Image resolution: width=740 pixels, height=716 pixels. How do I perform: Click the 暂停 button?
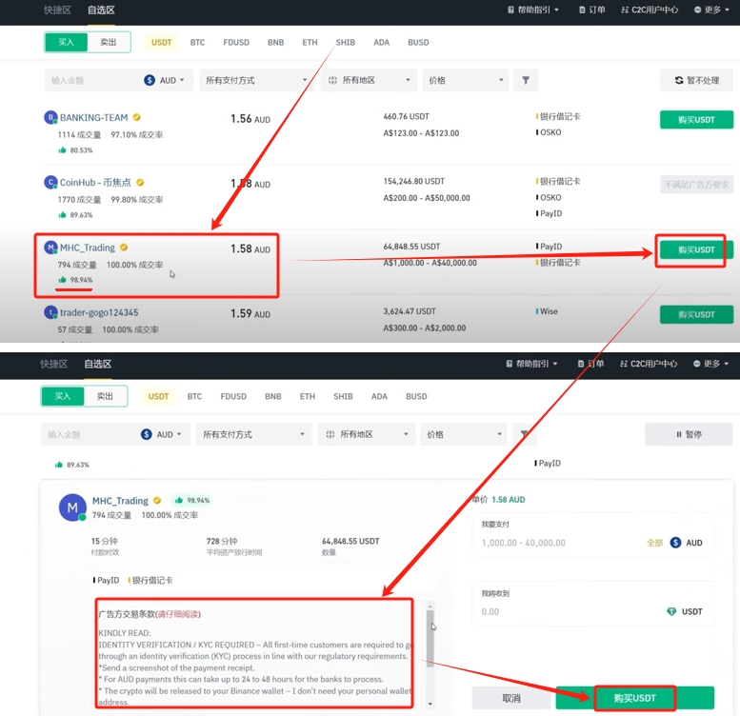(688, 434)
